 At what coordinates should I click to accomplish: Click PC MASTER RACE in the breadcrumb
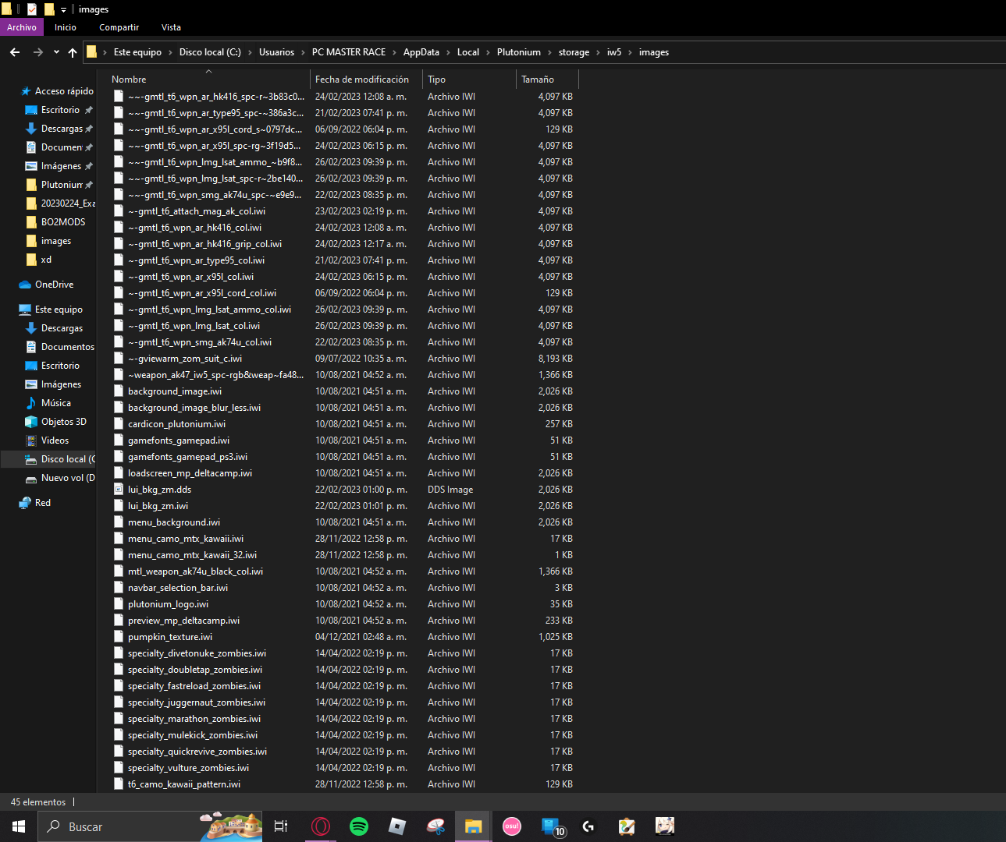point(349,52)
